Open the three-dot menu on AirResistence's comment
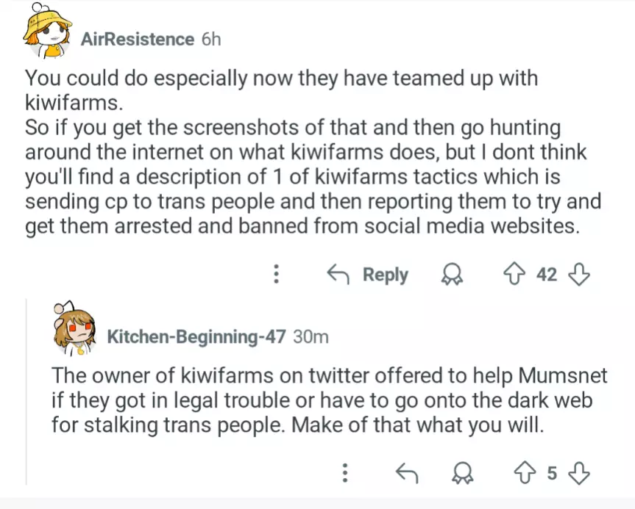Screen dimensions: 635x509 coord(277,275)
